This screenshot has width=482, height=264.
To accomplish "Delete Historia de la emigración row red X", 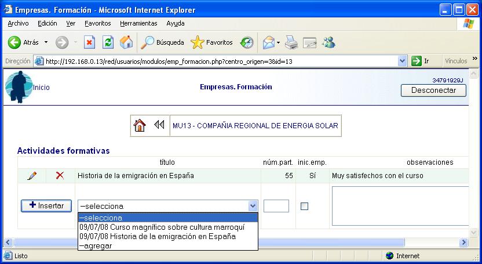I will pyautogui.click(x=60, y=175).
